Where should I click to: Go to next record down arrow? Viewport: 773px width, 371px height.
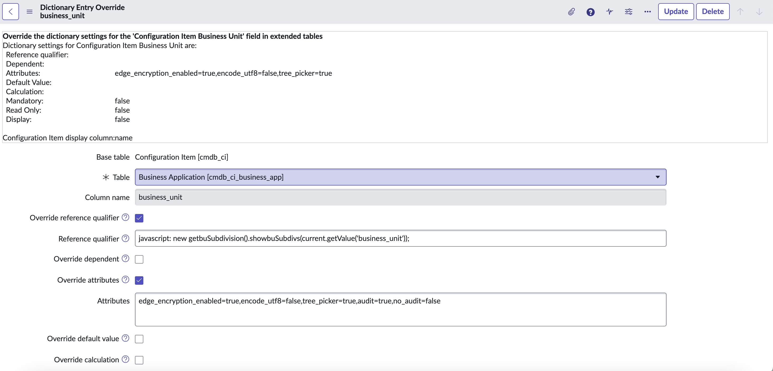[759, 12]
